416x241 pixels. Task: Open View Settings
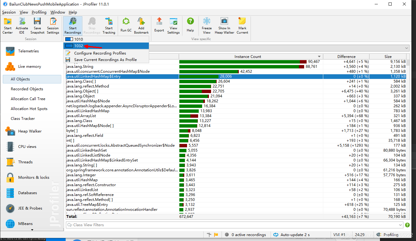click(173, 26)
